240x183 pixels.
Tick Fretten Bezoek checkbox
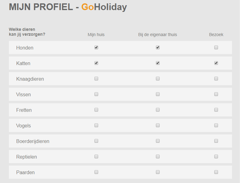216,110
